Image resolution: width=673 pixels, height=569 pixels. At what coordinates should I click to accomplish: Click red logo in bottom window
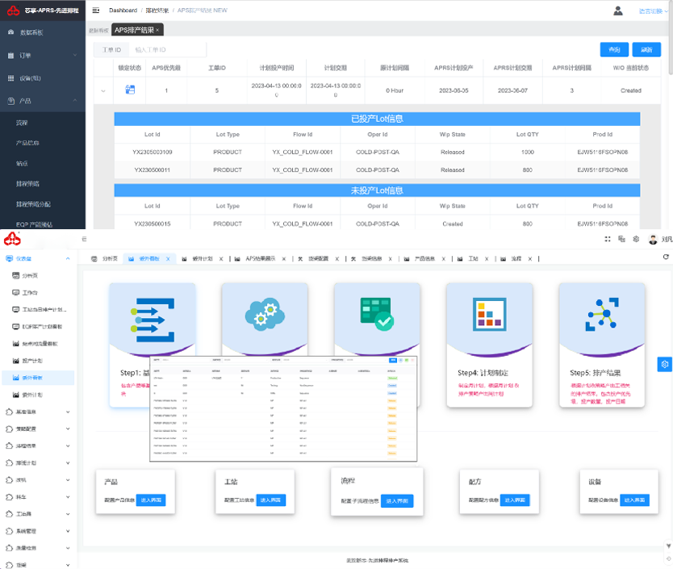[x=12, y=239]
